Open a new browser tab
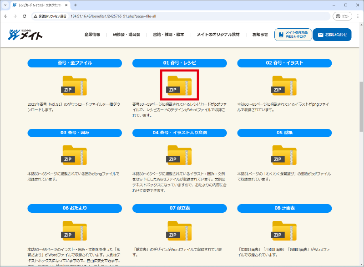Viewport: 364px width, 267px height. (76, 5)
